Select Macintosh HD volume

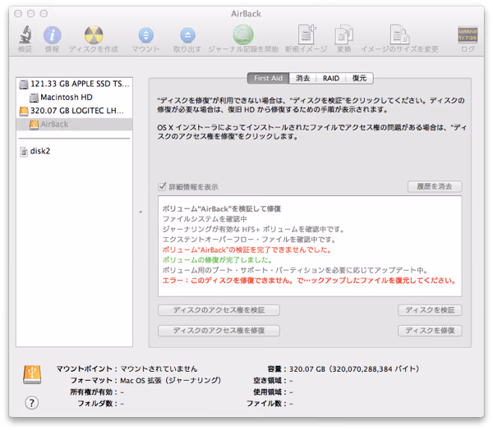75,98
